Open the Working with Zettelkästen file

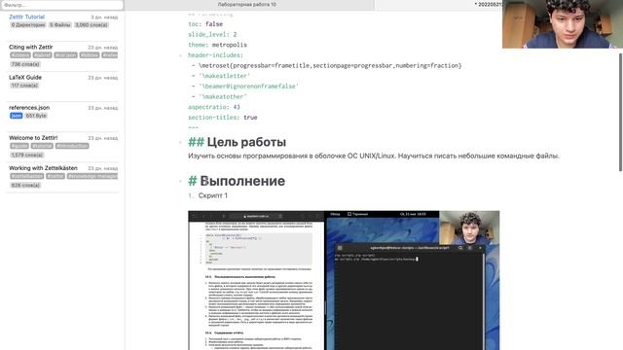click(x=43, y=168)
